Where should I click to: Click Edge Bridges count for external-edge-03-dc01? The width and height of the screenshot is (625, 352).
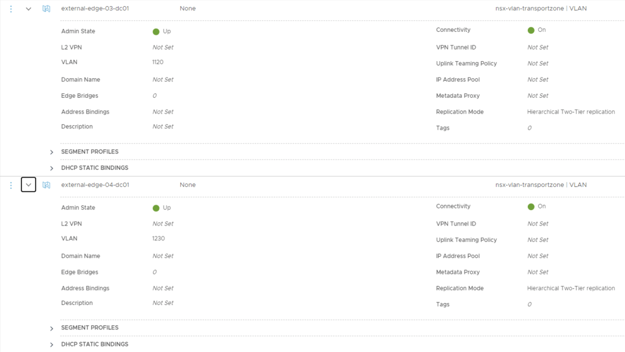[x=155, y=96]
